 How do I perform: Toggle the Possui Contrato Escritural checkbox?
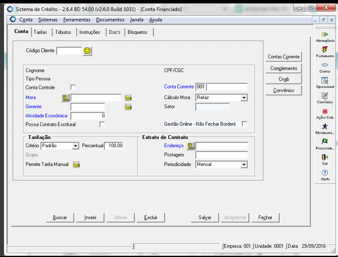102,124
